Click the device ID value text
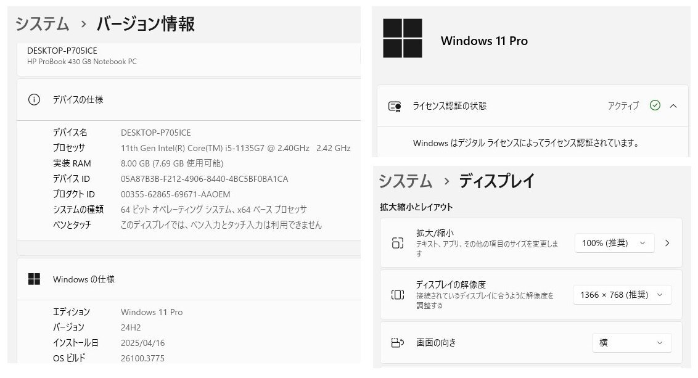Image resolution: width=698 pixels, height=378 pixels. coord(204,179)
